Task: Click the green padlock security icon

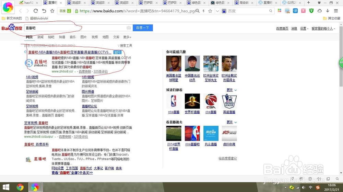Action: tap(76, 11)
